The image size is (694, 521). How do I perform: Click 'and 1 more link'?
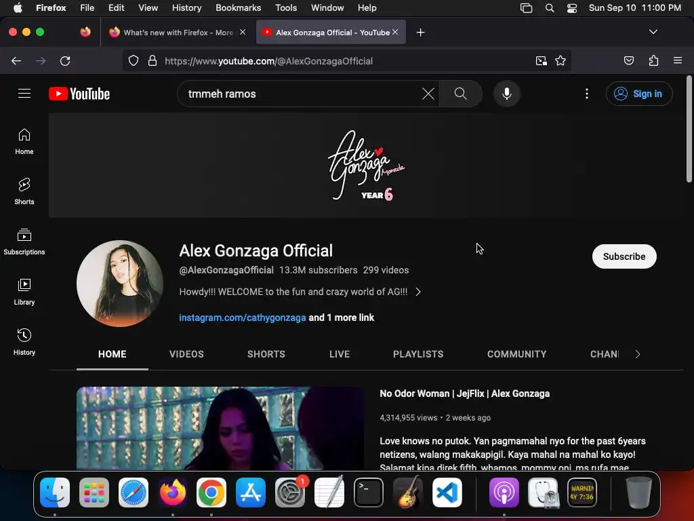342,317
